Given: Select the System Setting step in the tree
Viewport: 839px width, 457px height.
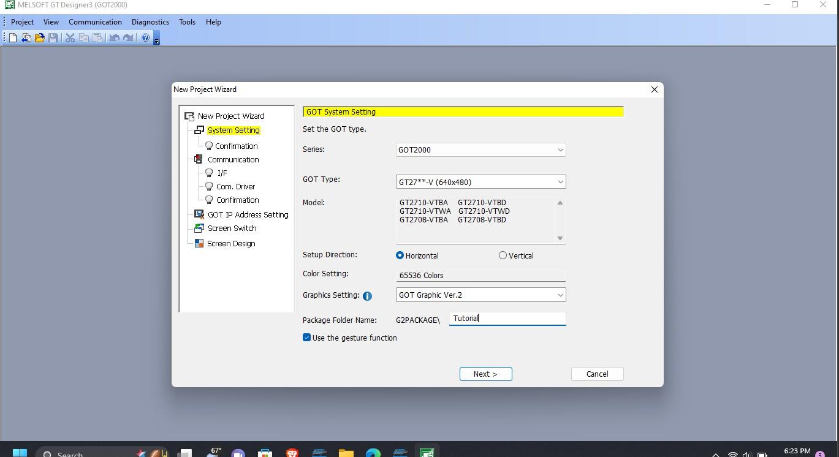Looking at the screenshot, I should pyautogui.click(x=233, y=130).
